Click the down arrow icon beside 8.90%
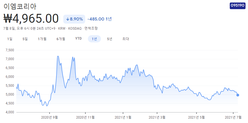This screenshot has height=123, width=248. pos(67,19)
